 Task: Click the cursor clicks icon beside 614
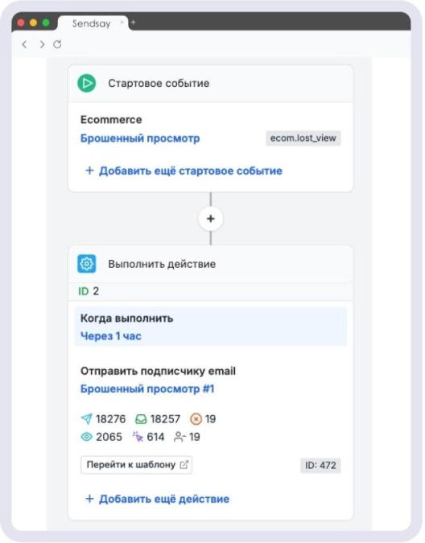pyautogui.click(x=138, y=437)
